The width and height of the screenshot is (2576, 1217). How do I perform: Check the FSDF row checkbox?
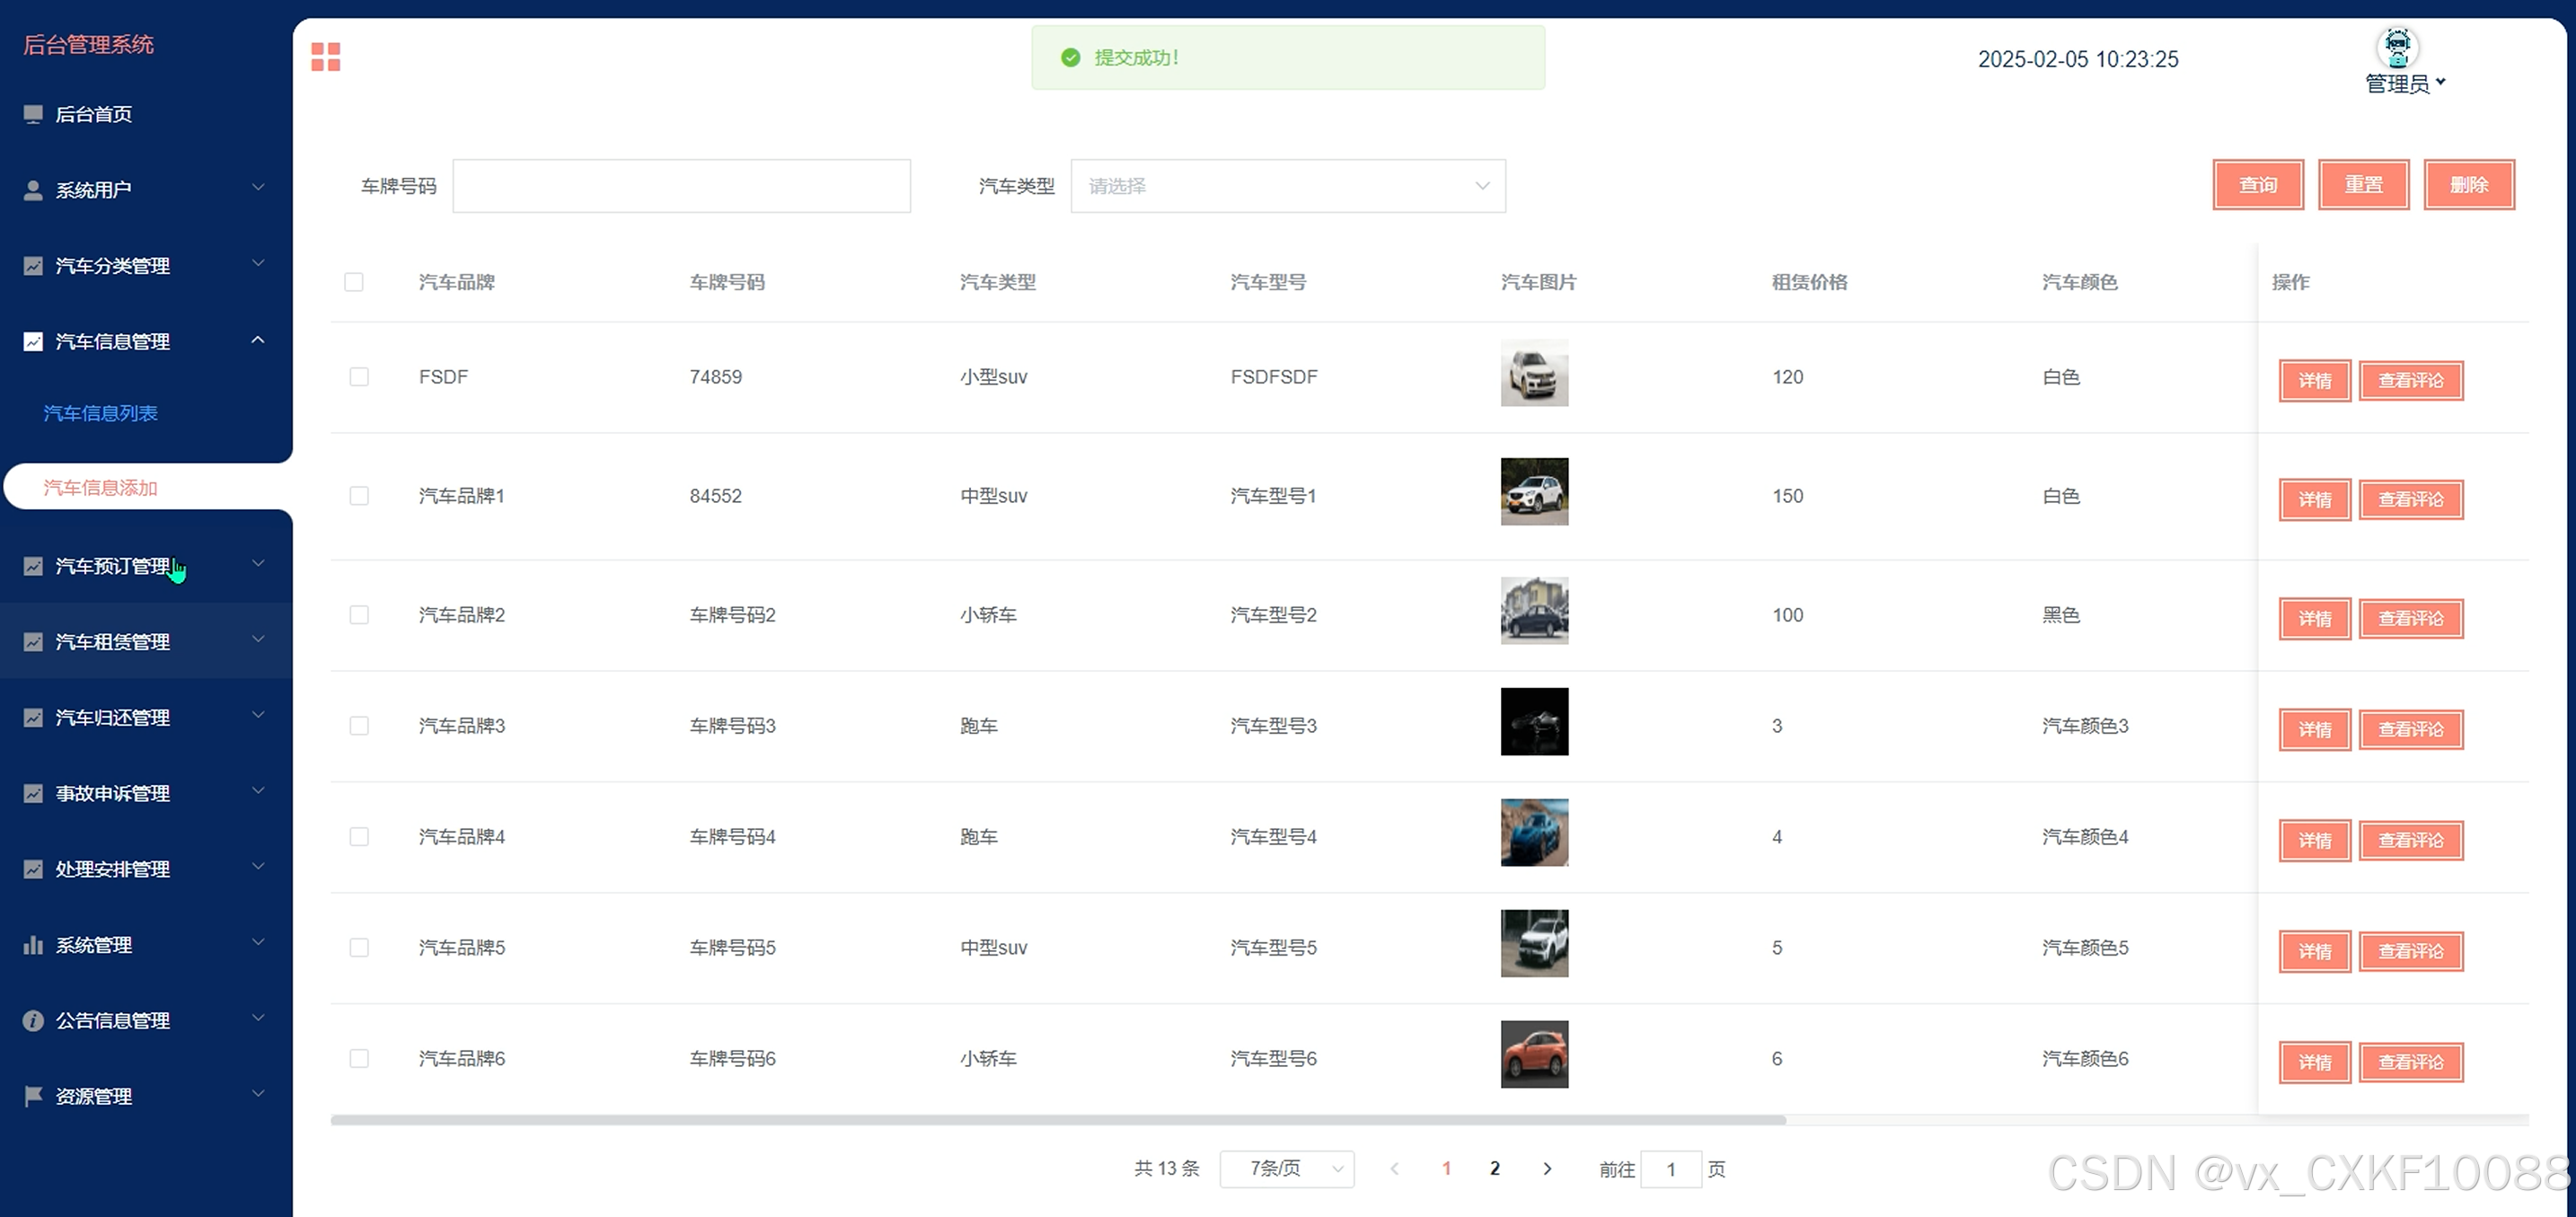click(359, 377)
